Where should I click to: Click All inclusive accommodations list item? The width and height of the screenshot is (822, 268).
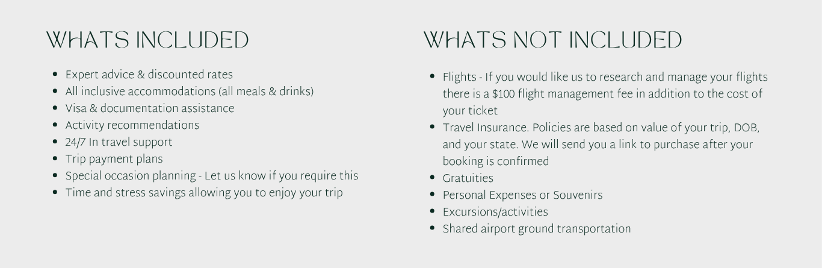[x=190, y=92]
